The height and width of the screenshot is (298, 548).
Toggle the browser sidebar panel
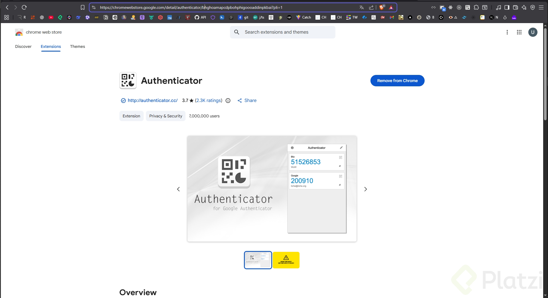[x=507, y=7]
